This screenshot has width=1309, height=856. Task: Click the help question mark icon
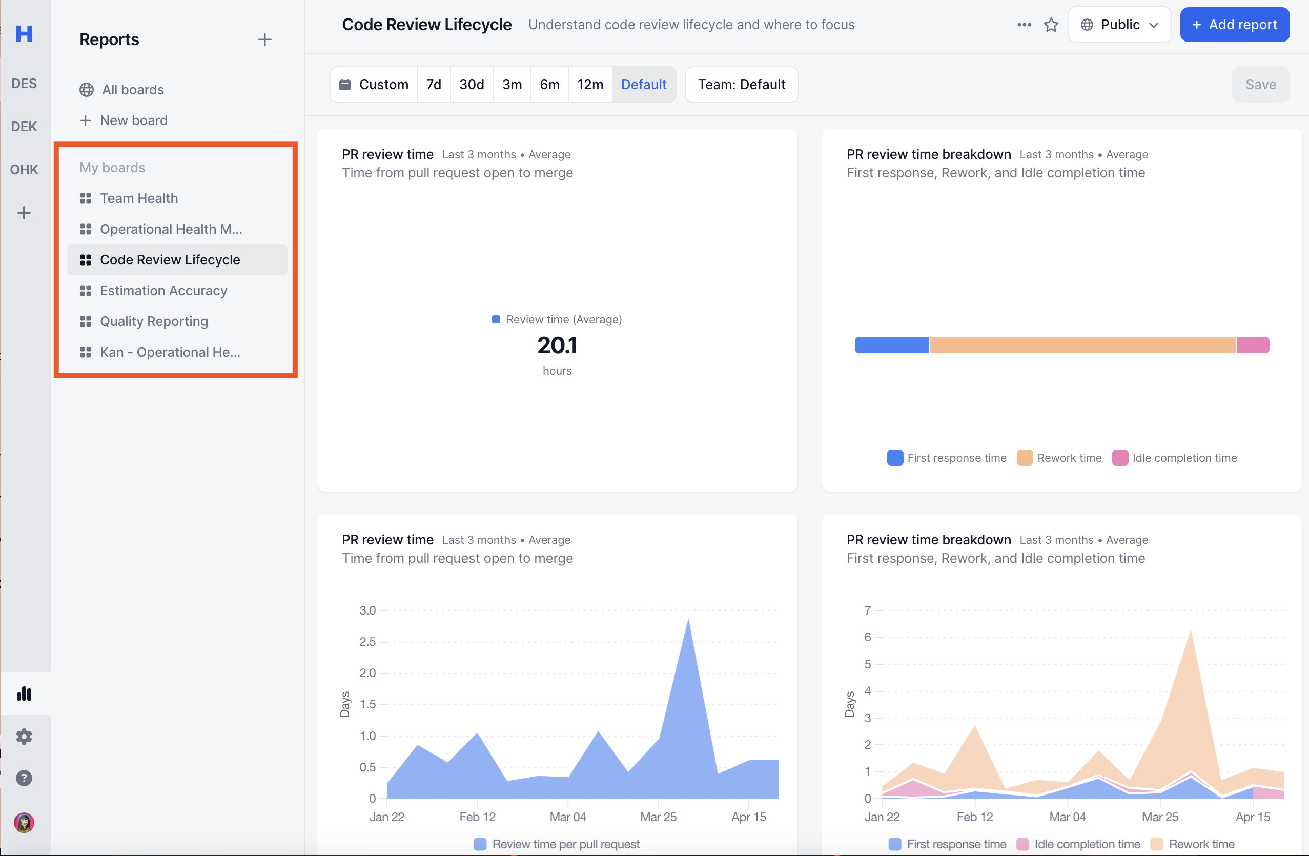click(24, 778)
